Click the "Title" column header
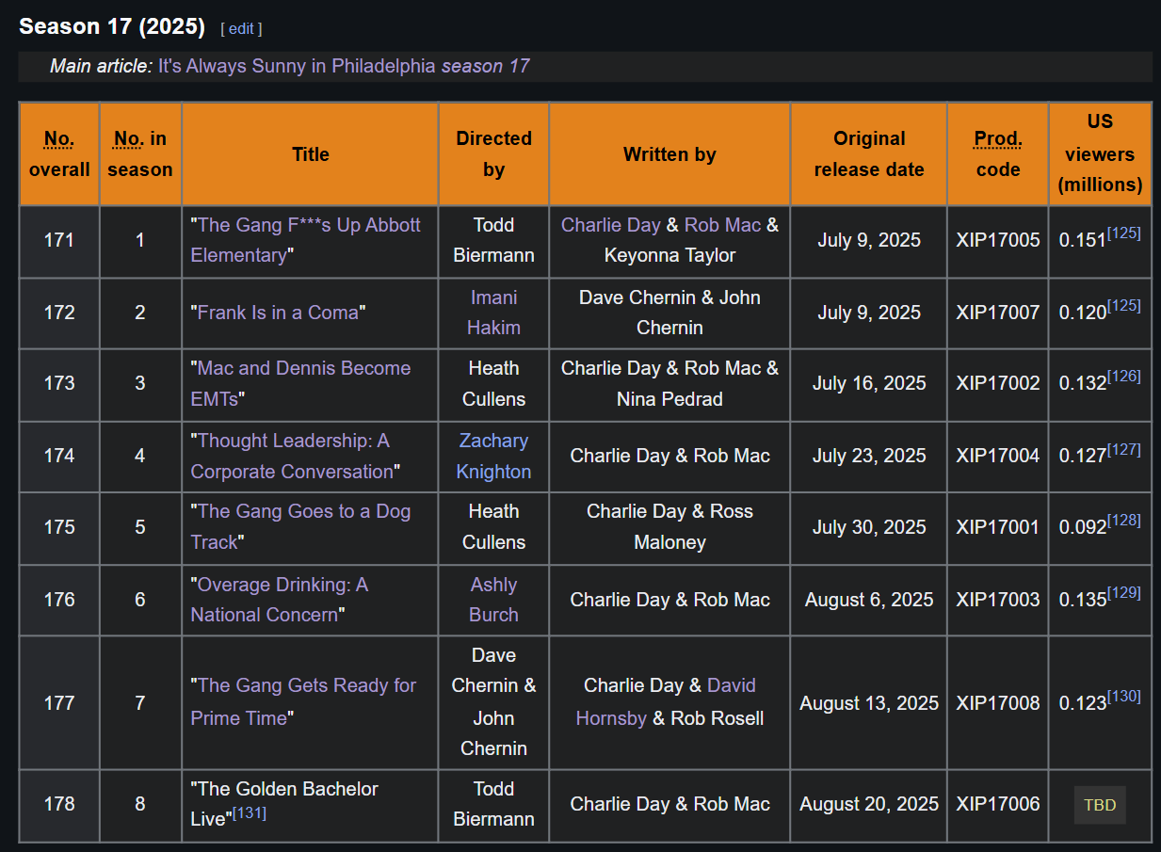 click(311, 154)
